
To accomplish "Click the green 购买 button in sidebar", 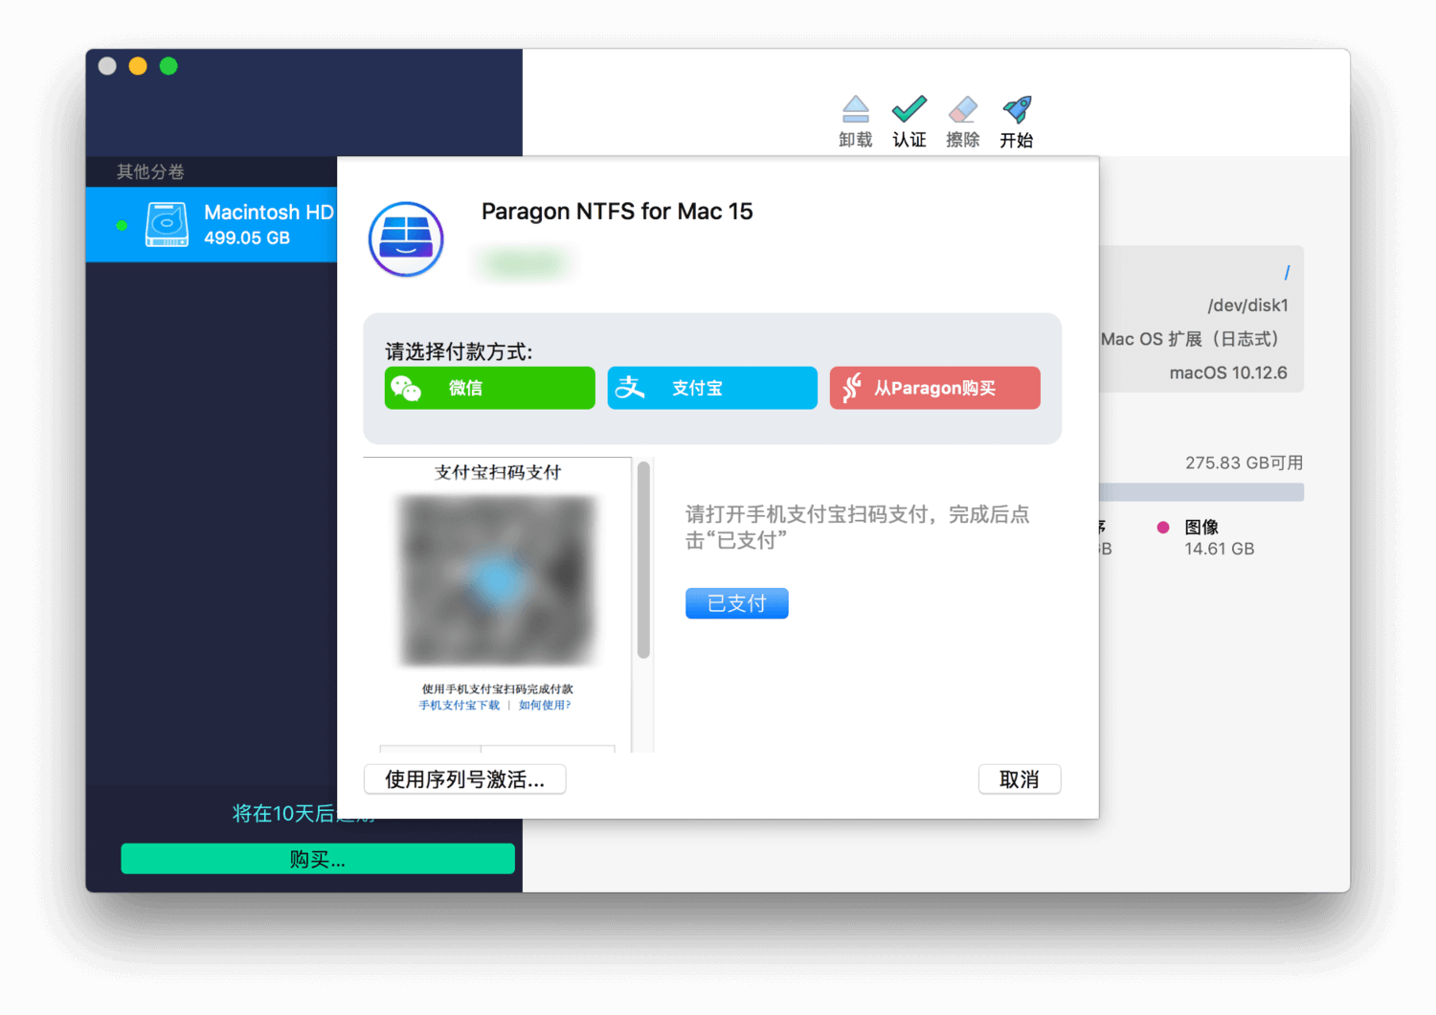I will pos(317,859).
